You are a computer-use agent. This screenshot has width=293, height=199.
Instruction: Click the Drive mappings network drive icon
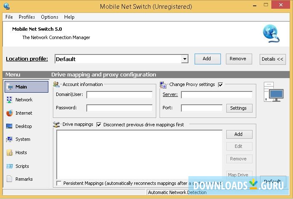(x=56, y=124)
